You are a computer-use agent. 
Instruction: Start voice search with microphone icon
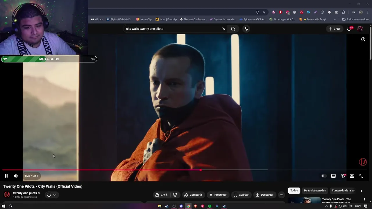246,29
